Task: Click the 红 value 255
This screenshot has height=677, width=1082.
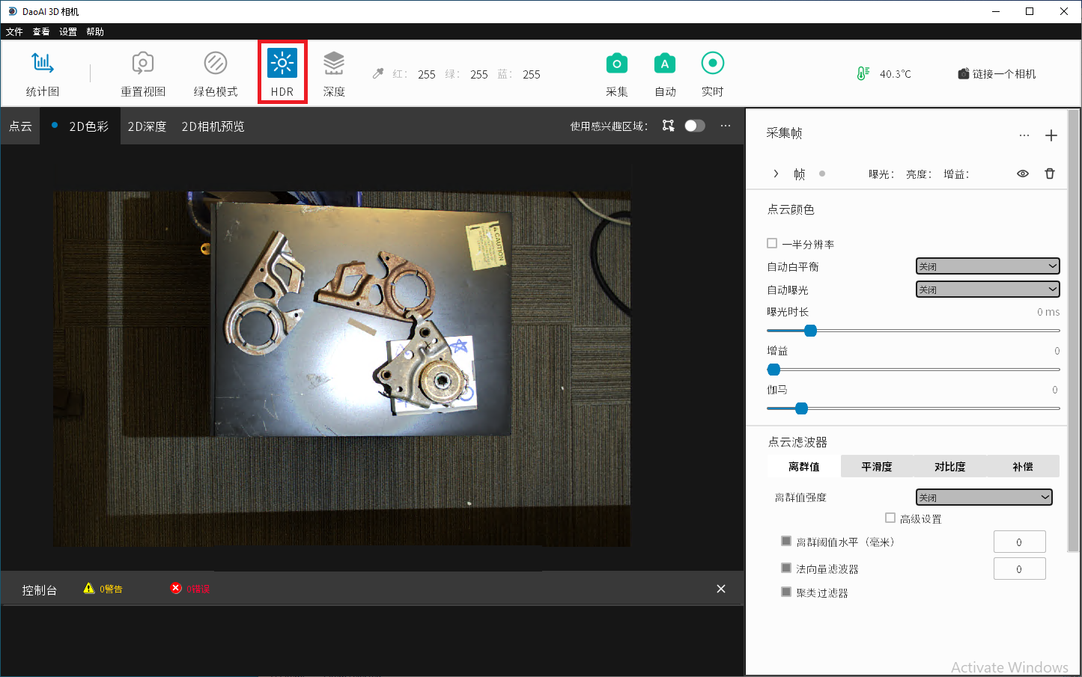Action: pos(427,74)
